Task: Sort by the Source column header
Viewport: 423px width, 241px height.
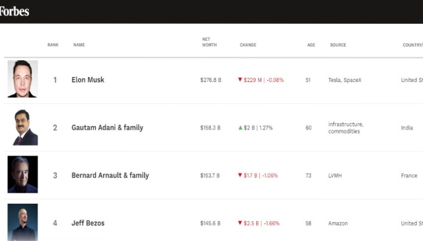Action: click(x=338, y=45)
